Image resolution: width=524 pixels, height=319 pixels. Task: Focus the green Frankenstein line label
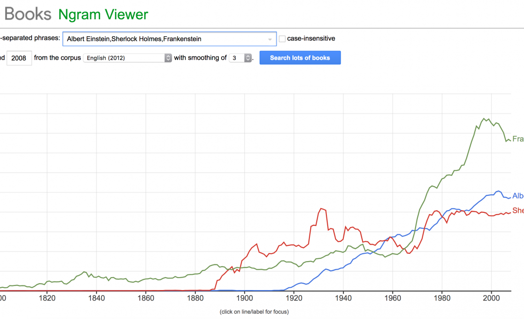(x=518, y=139)
